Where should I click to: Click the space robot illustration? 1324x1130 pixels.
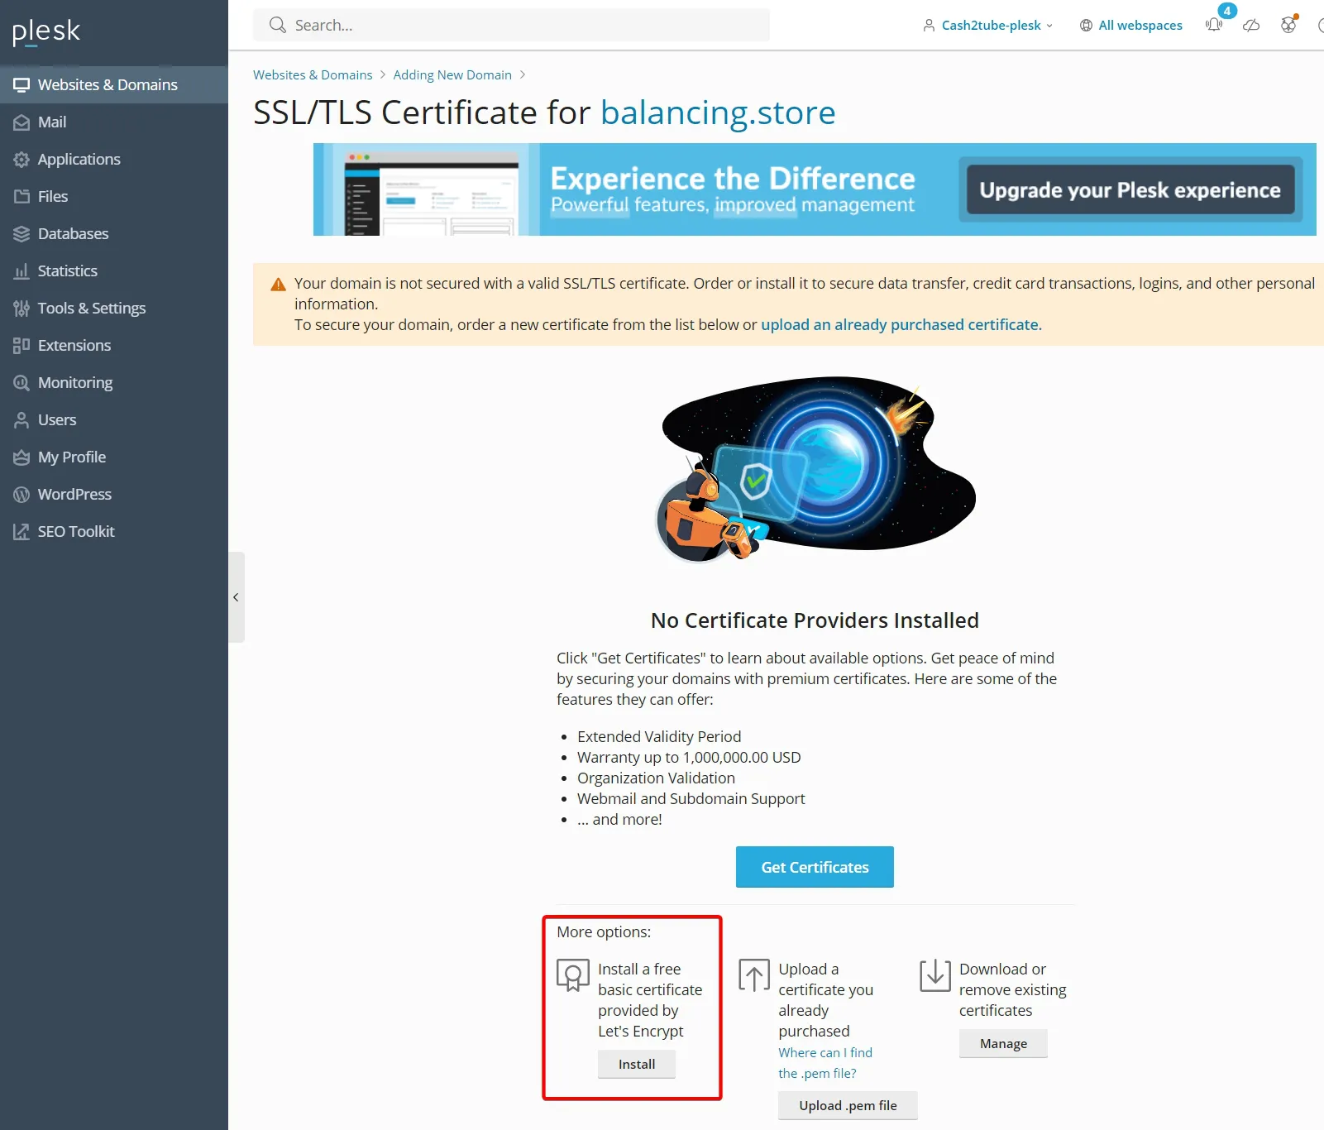pos(815,470)
